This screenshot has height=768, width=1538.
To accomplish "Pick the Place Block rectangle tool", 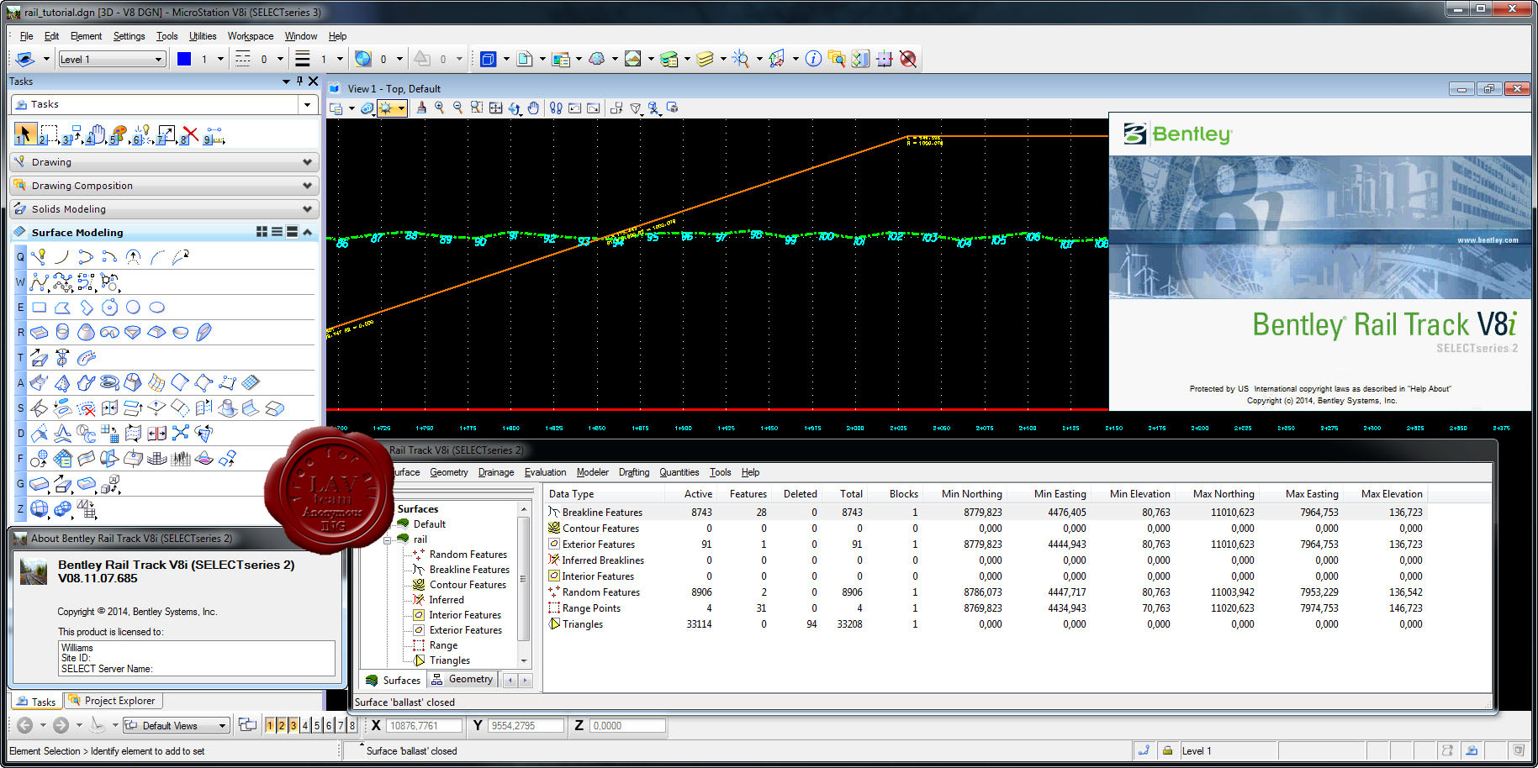I will 39,308.
